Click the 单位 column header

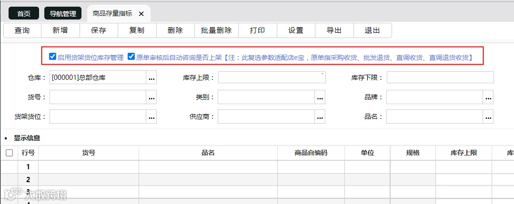(367, 153)
